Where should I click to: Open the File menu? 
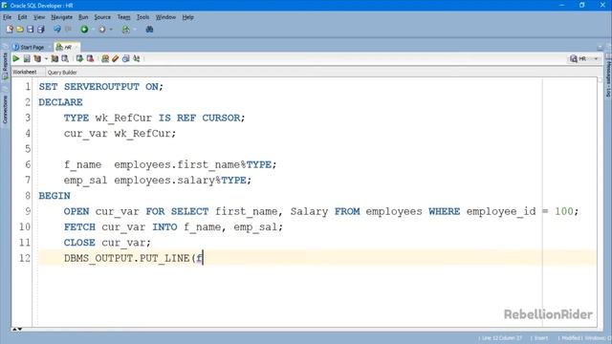(7, 17)
